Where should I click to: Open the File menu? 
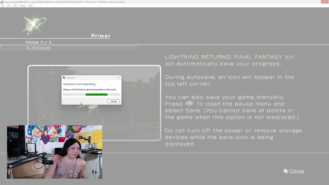pos(3,6)
